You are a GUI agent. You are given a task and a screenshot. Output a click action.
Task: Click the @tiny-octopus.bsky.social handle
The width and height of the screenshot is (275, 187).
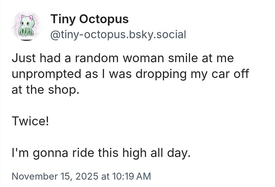pos(118,34)
